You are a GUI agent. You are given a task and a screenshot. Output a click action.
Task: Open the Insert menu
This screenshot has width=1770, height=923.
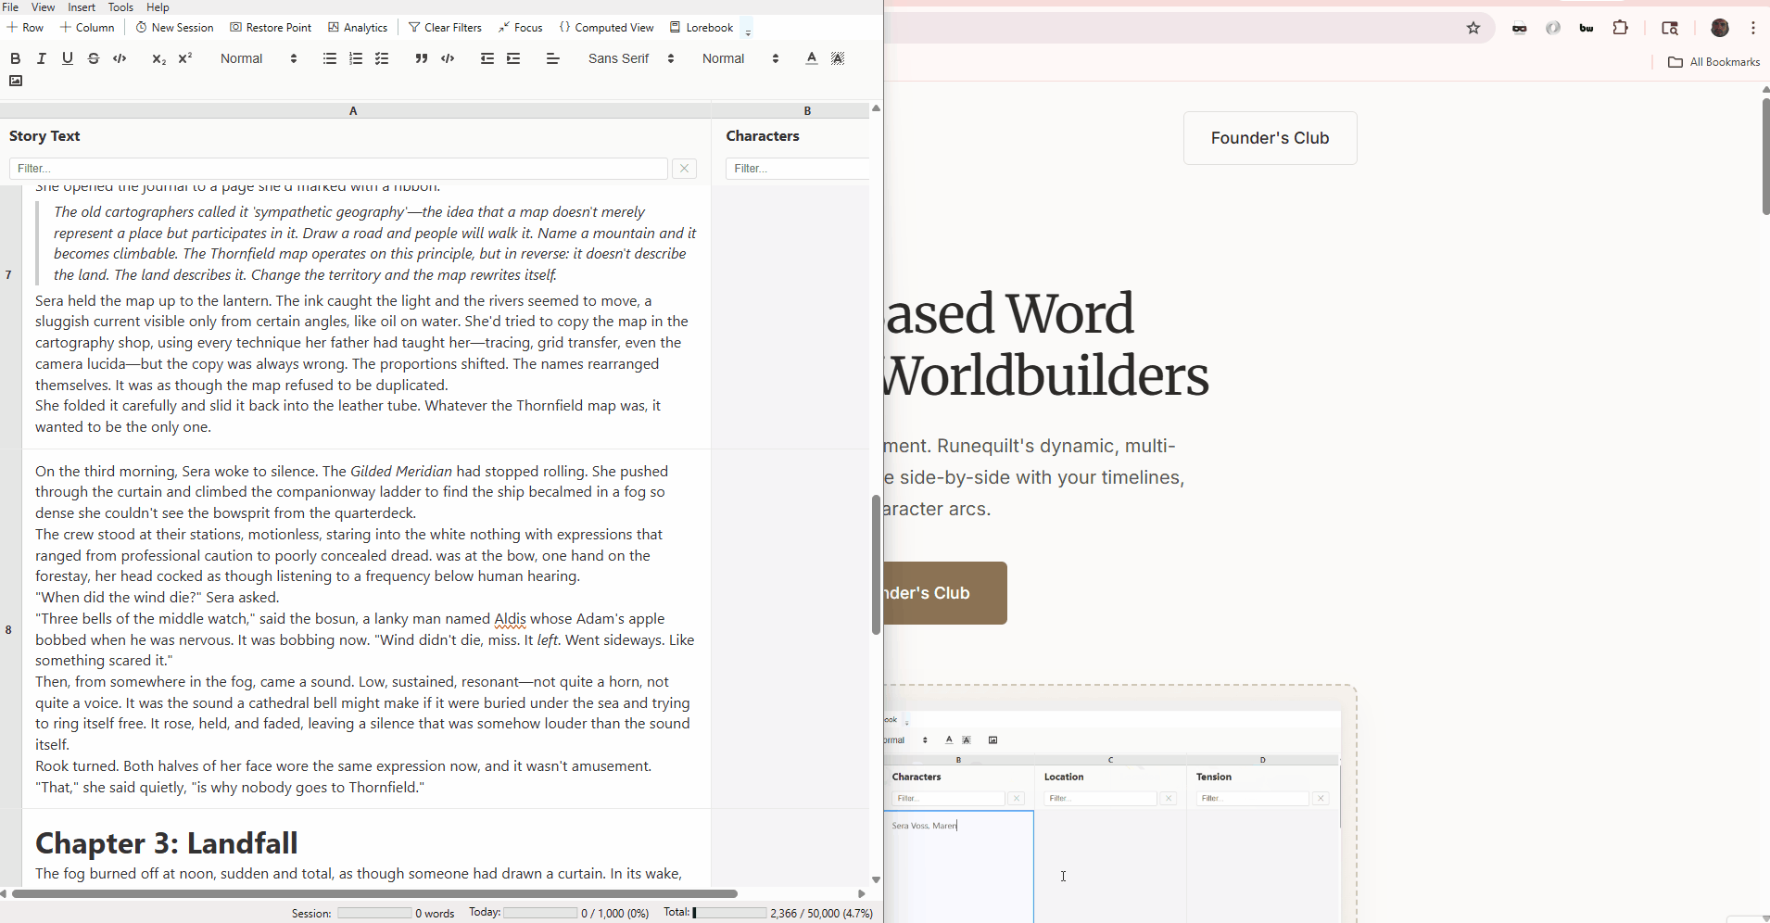tap(82, 7)
